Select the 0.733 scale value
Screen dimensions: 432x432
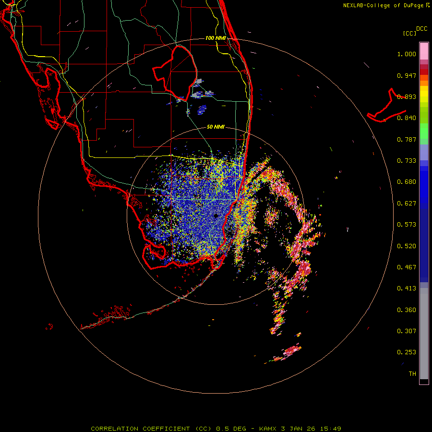click(407, 161)
